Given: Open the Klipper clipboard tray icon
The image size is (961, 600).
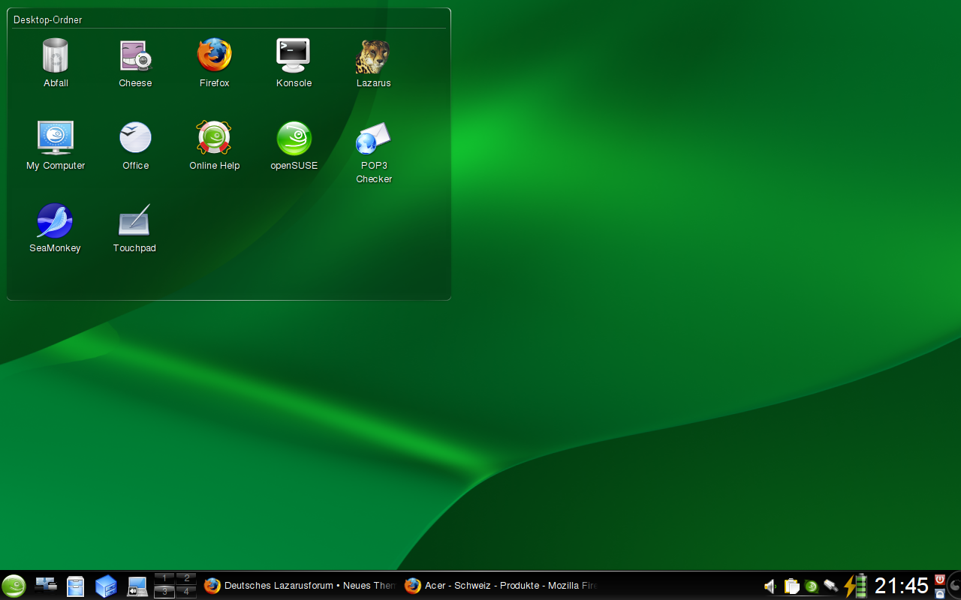Looking at the screenshot, I should click(x=791, y=586).
